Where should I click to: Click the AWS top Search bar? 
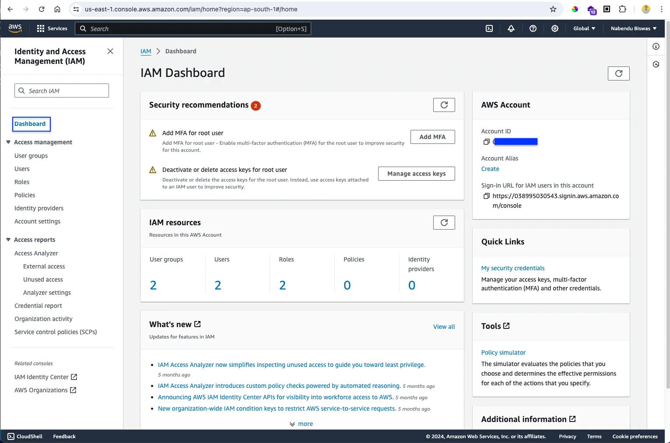pyautogui.click(x=193, y=28)
